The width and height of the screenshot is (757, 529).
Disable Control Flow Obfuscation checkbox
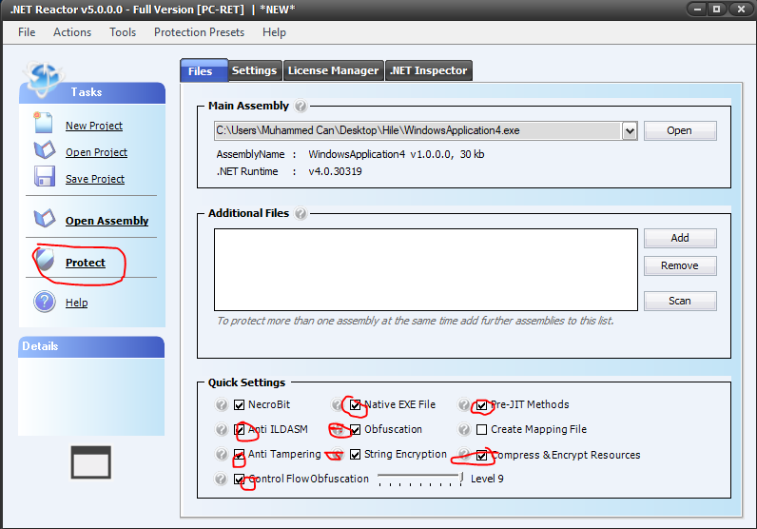pyautogui.click(x=239, y=479)
